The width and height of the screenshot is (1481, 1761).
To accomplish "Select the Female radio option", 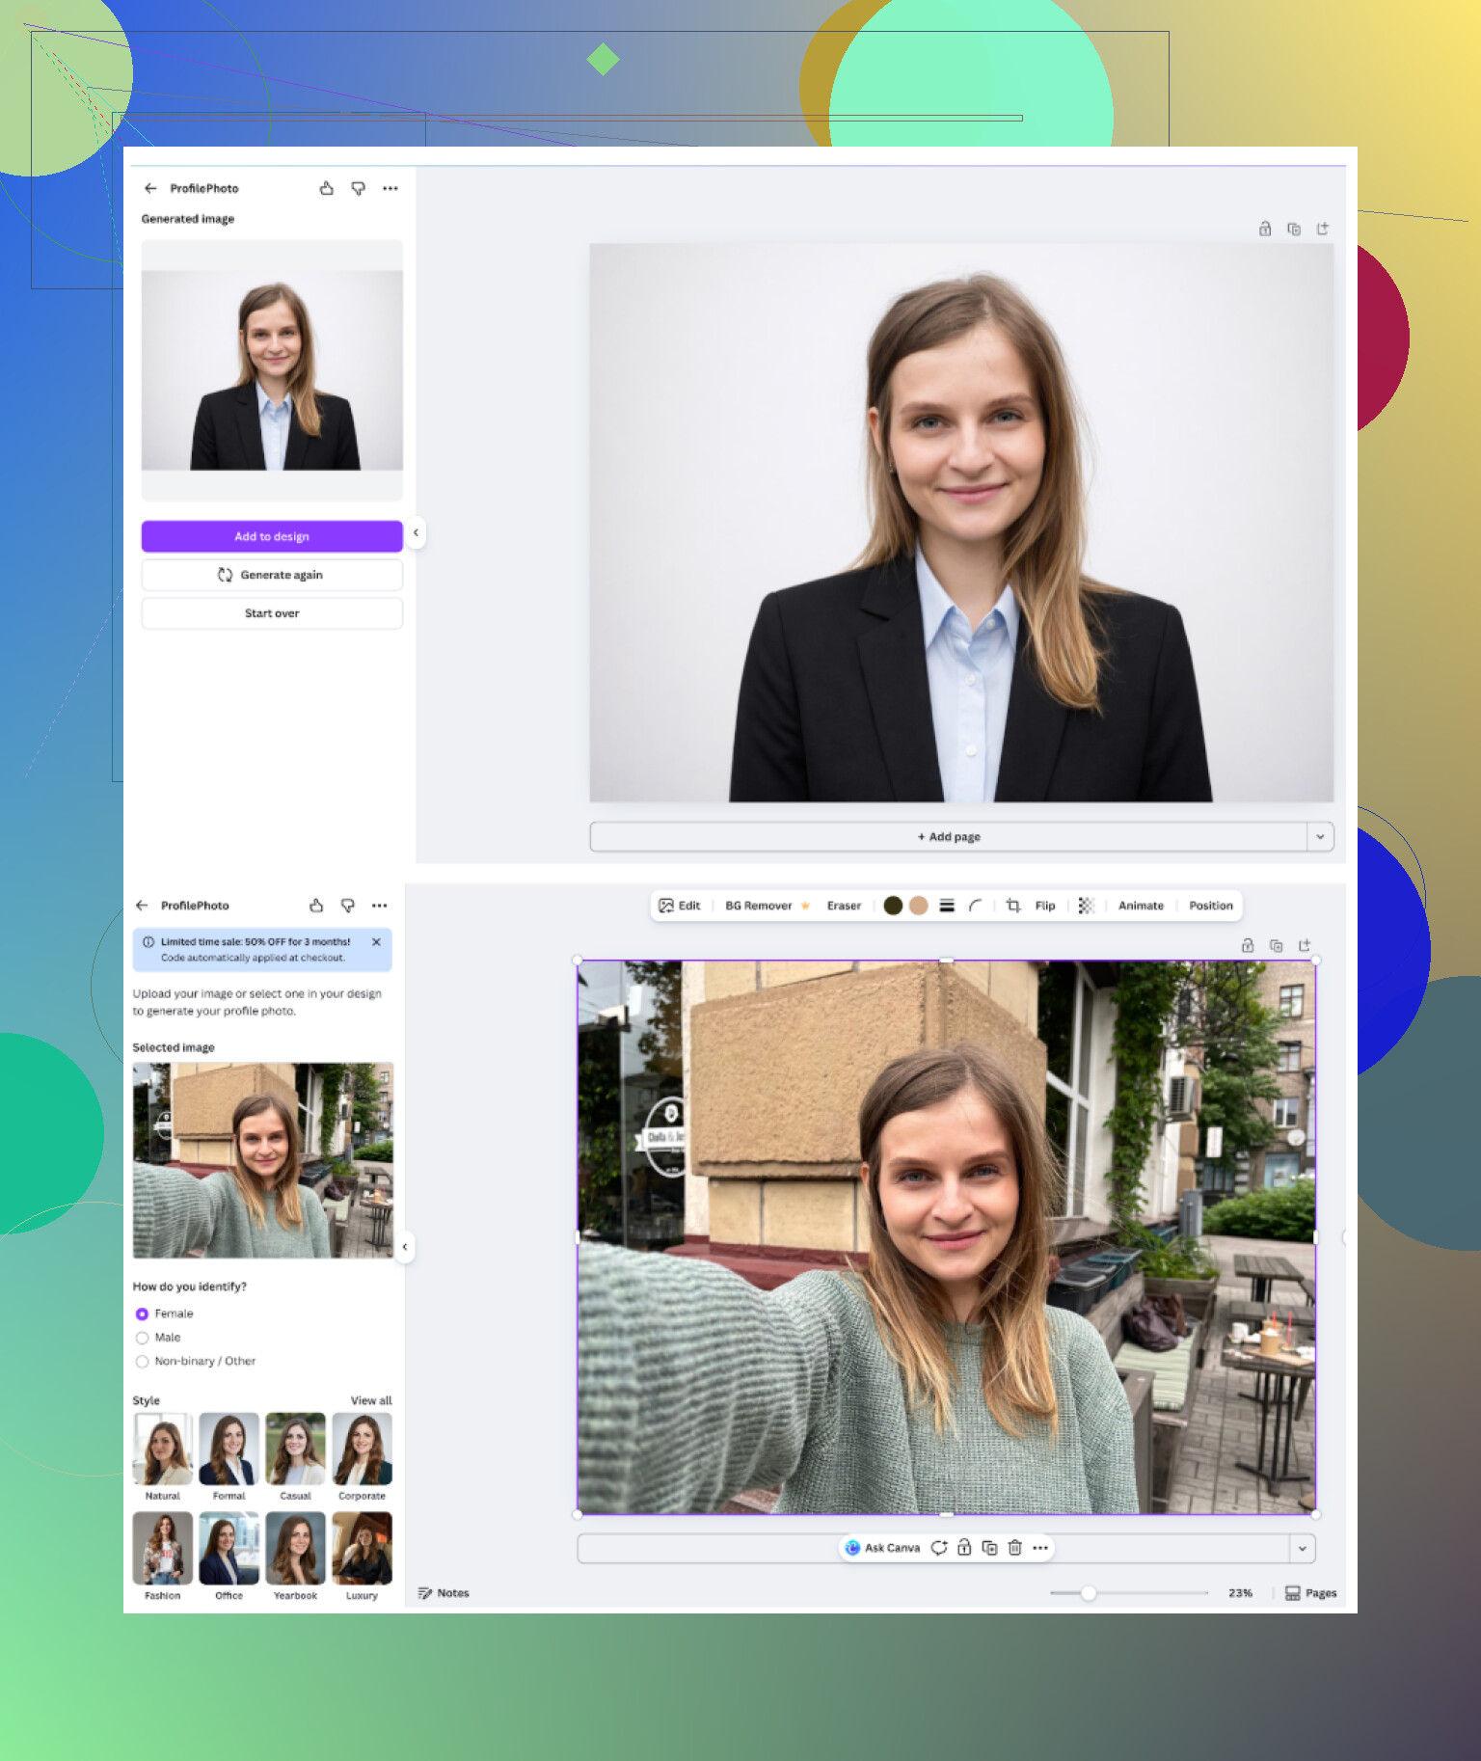I will pos(143,1314).
